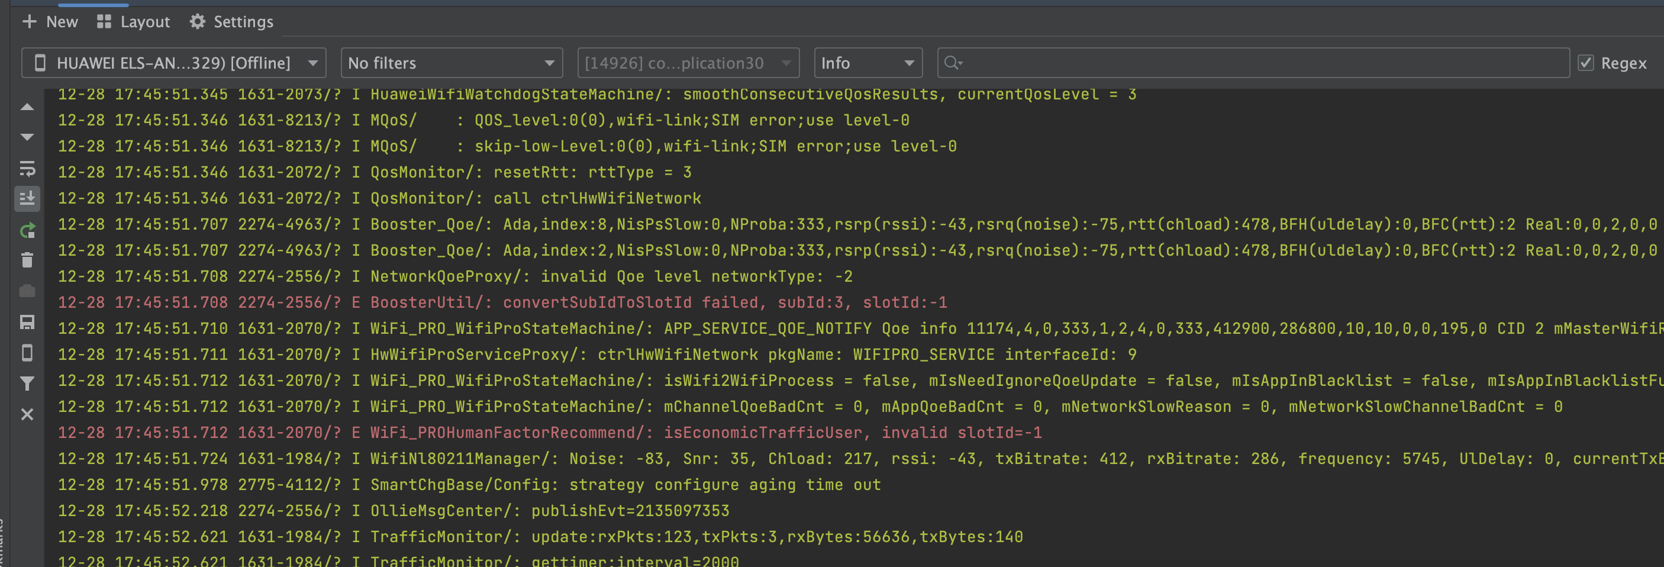This screenshot has height=567, width=1664.
Task: Click the logcat search field
Action: (1253, 63)
